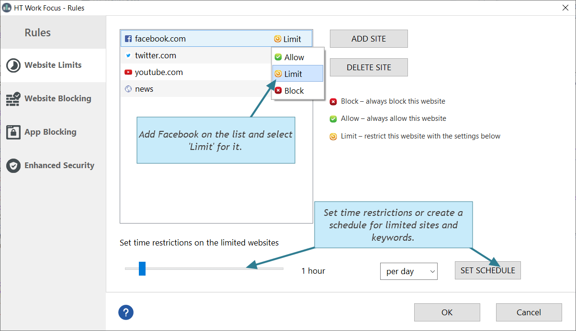Click the red Block icon in the popup menu
The height and width of the screenshot is (331, 576).
[x=278, y=90]
